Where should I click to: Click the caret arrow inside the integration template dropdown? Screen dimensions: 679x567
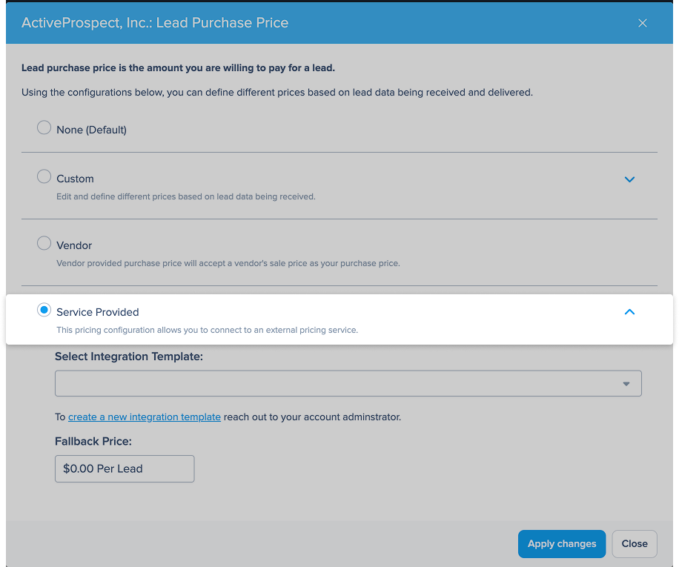point(626,384)
